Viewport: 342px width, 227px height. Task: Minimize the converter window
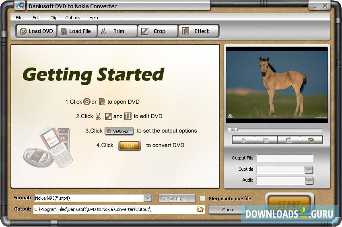pyautogui.click(x=315, y=6)
